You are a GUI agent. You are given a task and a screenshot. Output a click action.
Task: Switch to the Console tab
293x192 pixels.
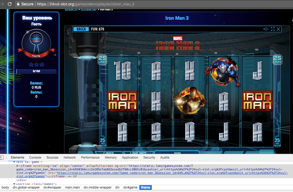pyautogui.click(x=35, y=158)
